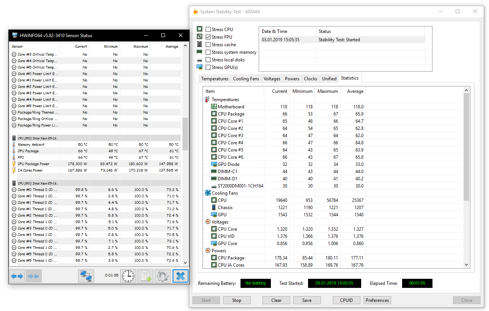Click the status icon beside Core #3 Critical Temp
489x311 pixels.
[14, 55]
